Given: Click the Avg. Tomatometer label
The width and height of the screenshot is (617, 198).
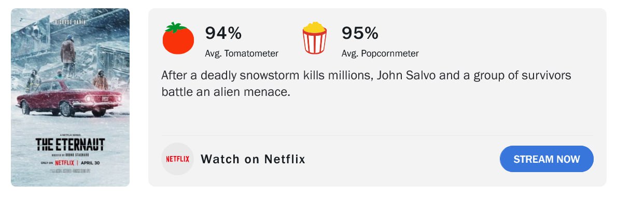Looking at the screenshot, I should 242,53.
